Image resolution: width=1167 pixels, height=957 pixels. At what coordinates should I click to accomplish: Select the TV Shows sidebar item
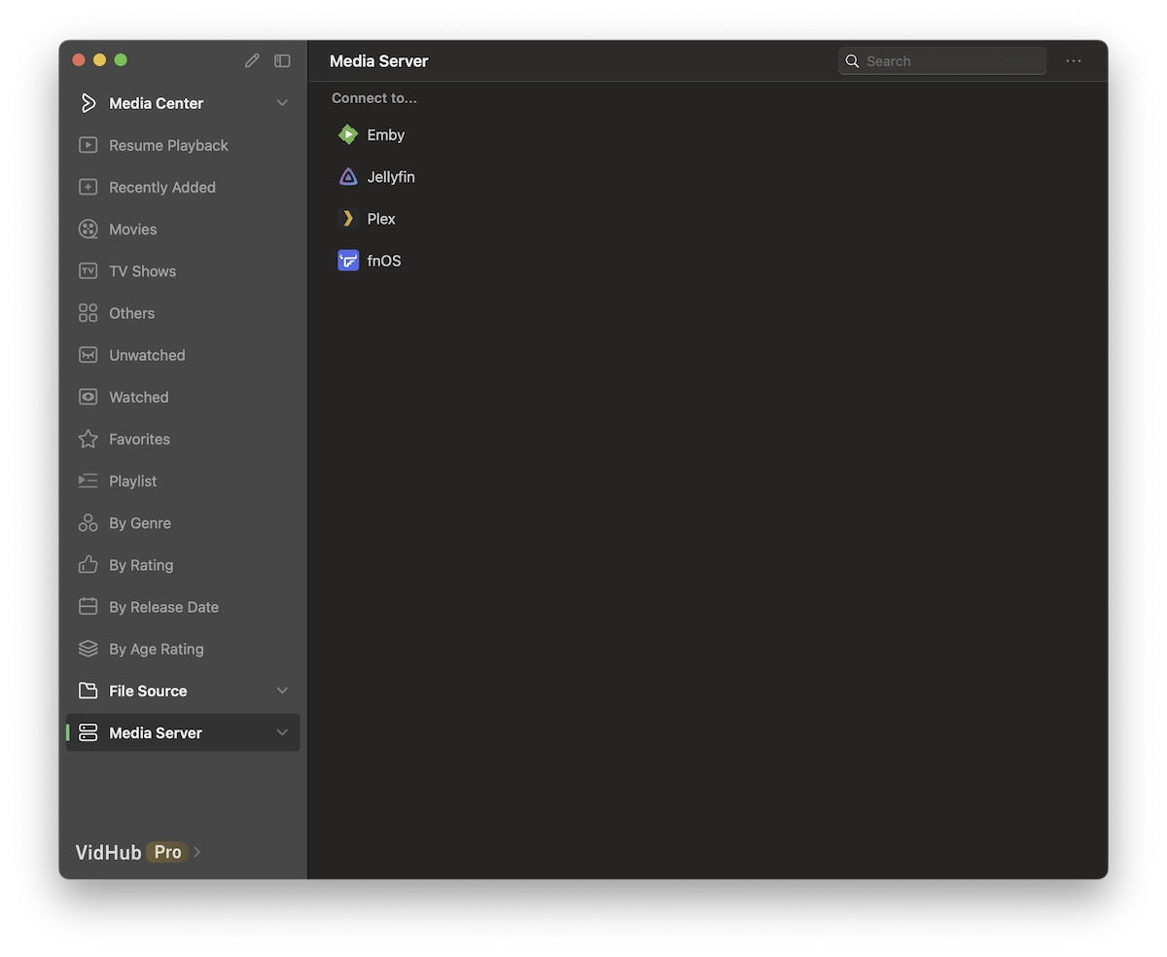point(142,271)
